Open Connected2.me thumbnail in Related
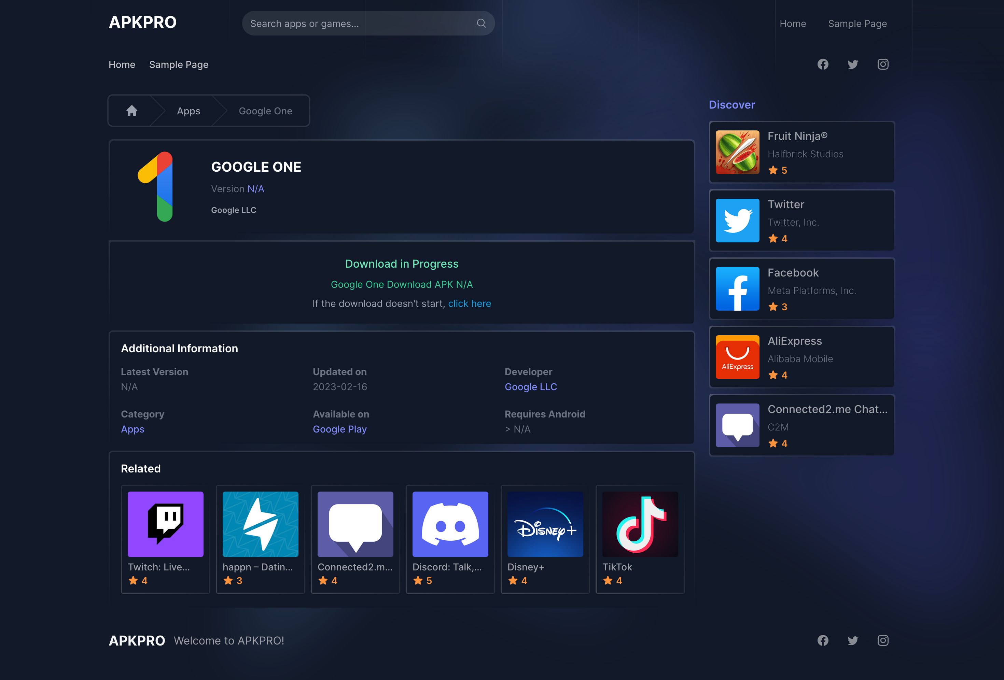The height and width of the screenshot is (680, 1004). click(355, 524)
